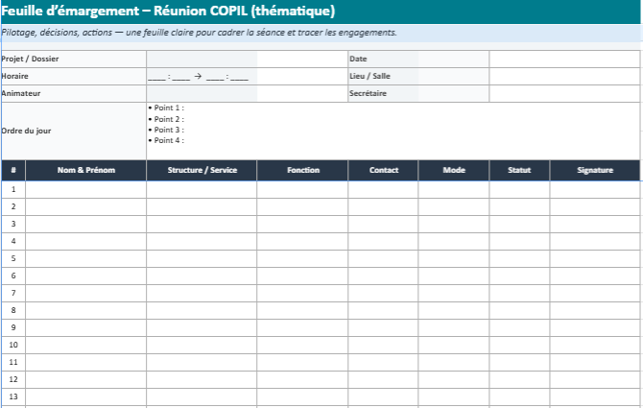This screenshot has height=408, width=643.
Task: Select the 'Ordre du jour' label cell
Action: click(73, 131)
